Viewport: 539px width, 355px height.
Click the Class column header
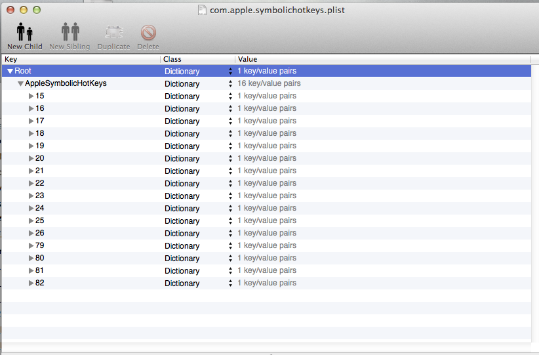coord(197,59)
